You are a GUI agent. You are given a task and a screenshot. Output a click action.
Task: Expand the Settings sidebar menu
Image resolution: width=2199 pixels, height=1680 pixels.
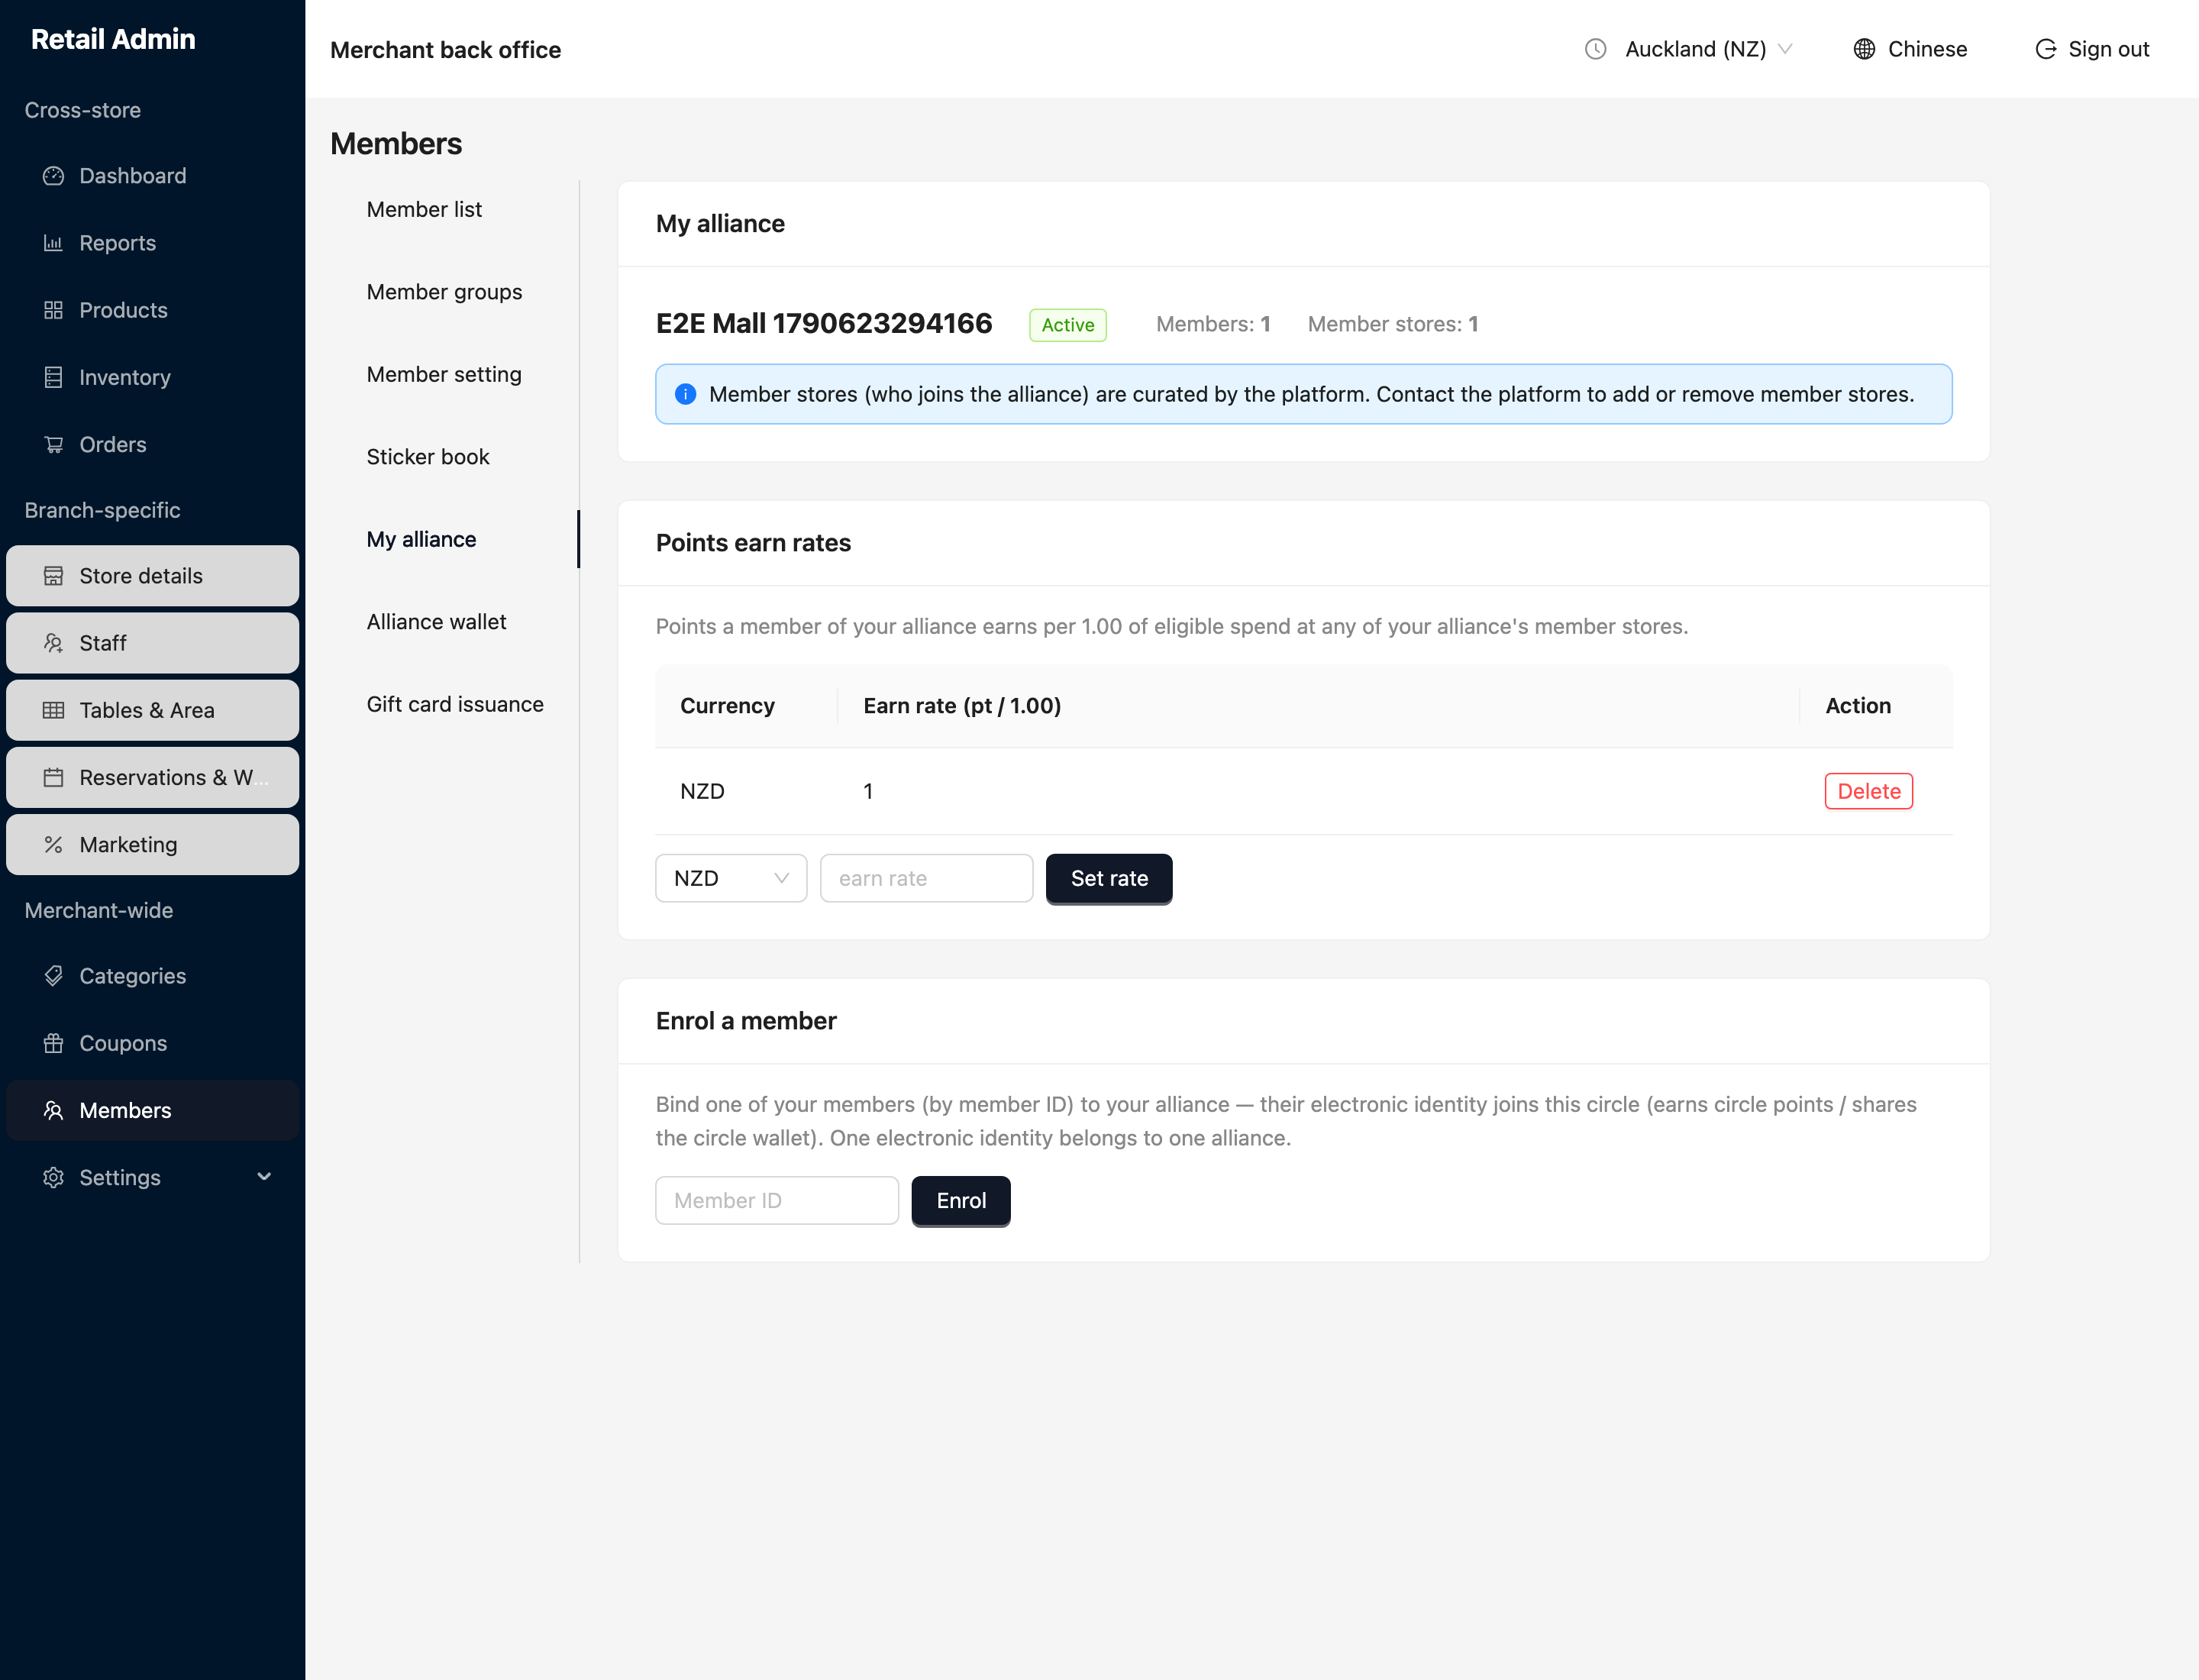pyautogui.click(x=152, y=1177)
